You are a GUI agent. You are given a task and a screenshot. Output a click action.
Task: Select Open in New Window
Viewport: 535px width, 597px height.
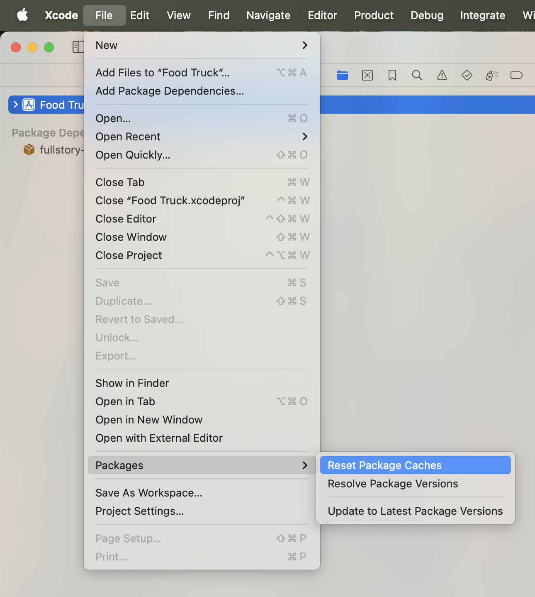coord(202,420)
